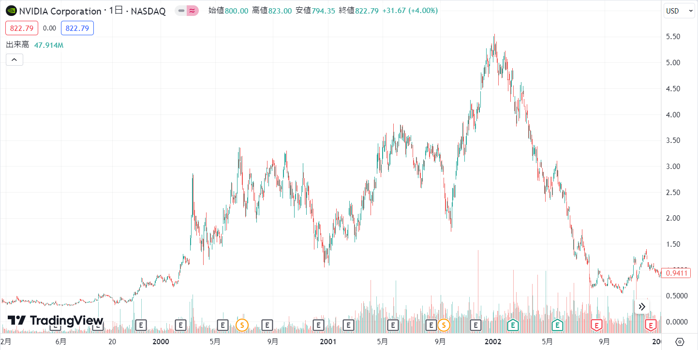This screenshot has height=350, width=698.
Task: Click the 3.50 price scale label
Action: 674,140
